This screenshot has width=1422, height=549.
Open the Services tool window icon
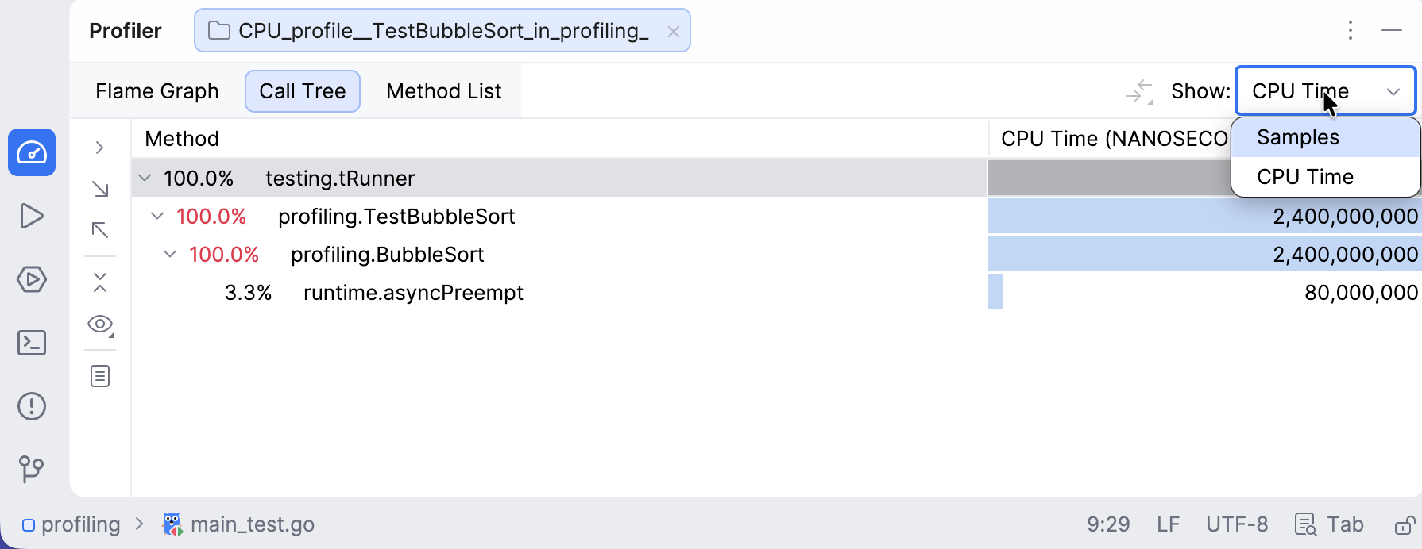[32, 279]
